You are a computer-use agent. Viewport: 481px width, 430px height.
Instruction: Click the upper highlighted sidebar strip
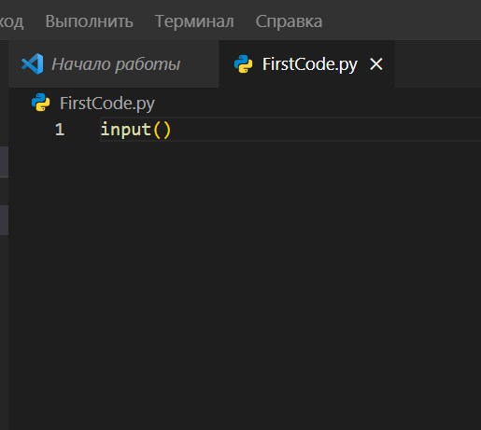pyautogui.click(x=4, y=161)
